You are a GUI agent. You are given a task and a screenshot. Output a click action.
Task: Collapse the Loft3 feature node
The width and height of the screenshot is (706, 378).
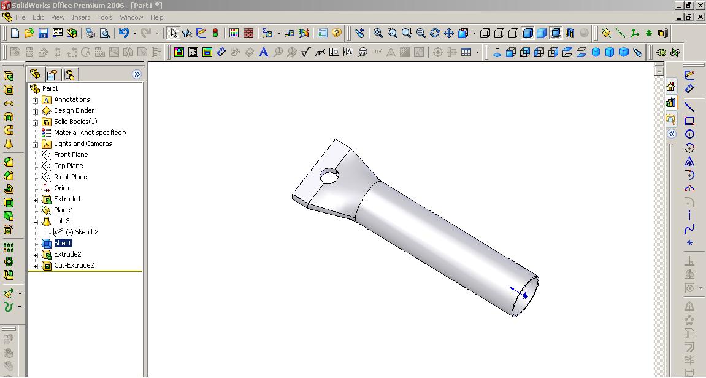pyautogui.click(x=36, y=222)
